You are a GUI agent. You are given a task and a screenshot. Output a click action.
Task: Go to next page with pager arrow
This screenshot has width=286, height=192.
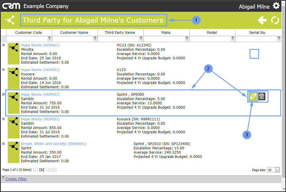48,170
